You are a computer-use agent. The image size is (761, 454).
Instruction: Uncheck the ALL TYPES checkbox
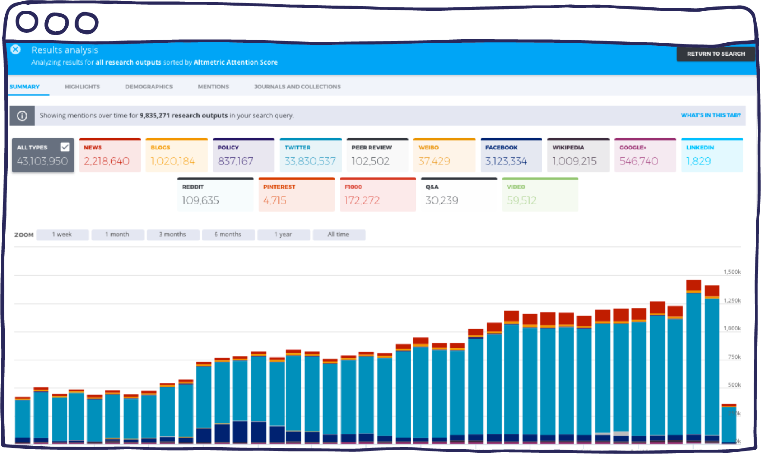[x=66, y=147]
